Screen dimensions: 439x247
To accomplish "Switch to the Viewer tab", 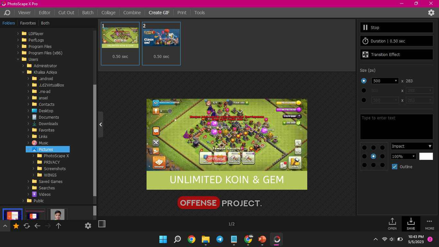I will [24, 13].
